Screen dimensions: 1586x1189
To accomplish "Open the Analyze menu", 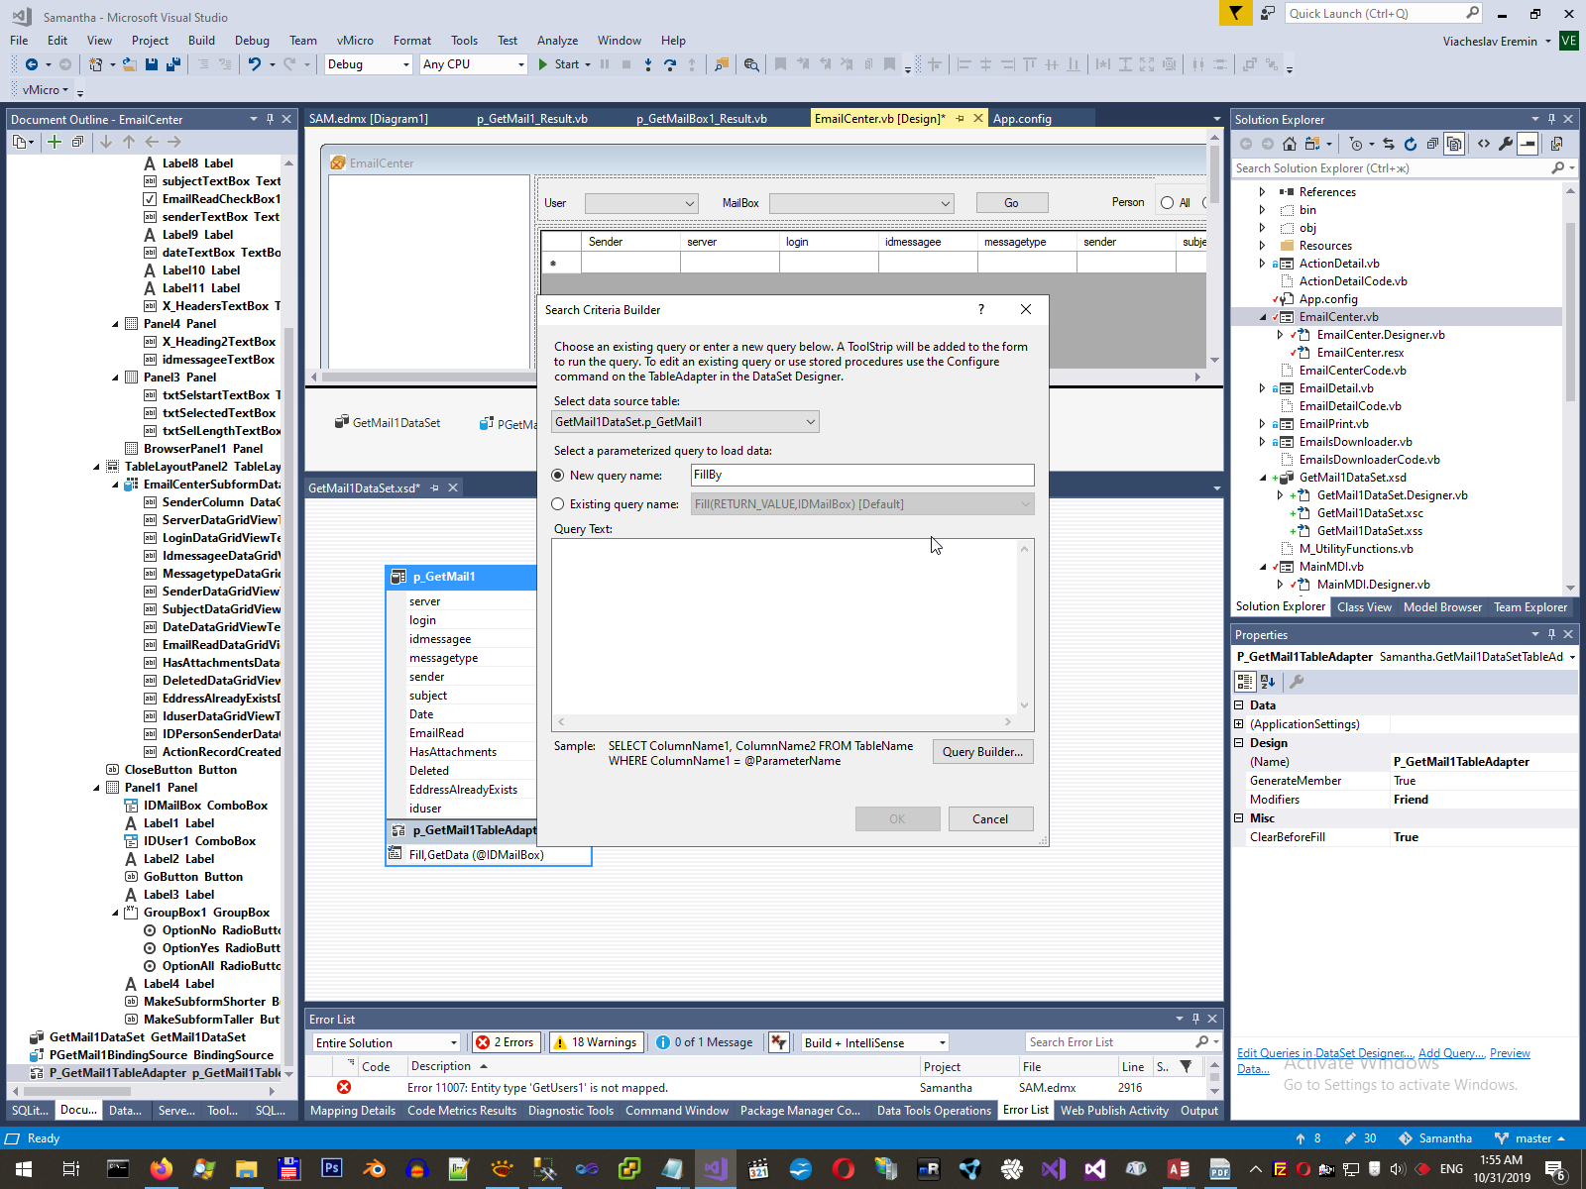I will 557,41.
